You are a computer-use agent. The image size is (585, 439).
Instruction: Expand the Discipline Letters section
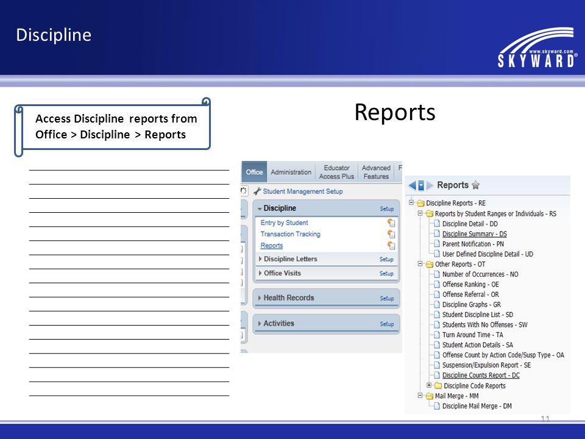coord(260,259)
